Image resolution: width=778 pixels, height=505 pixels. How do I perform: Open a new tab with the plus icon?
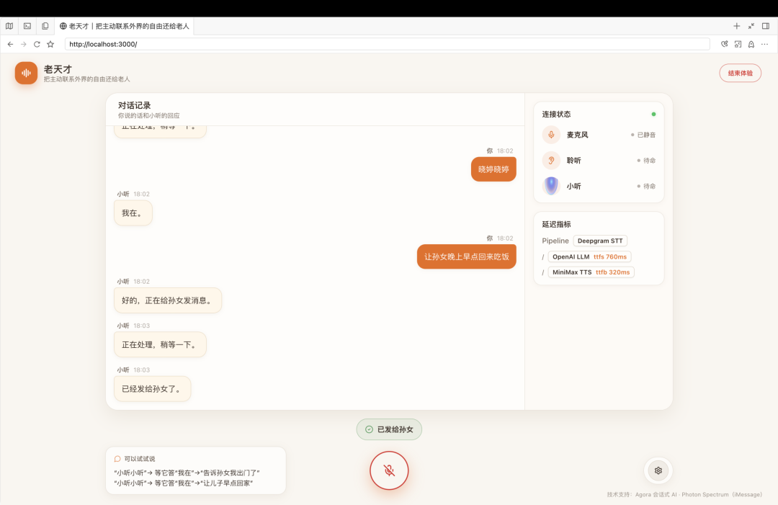tap(736, 26)
